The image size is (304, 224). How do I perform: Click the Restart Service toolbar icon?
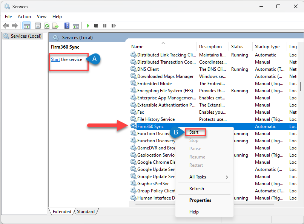point(114,25)
